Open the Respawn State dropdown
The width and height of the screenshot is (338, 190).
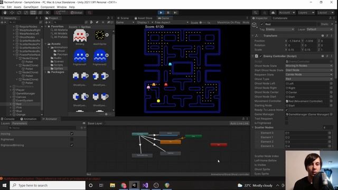(x=309, y=74)
